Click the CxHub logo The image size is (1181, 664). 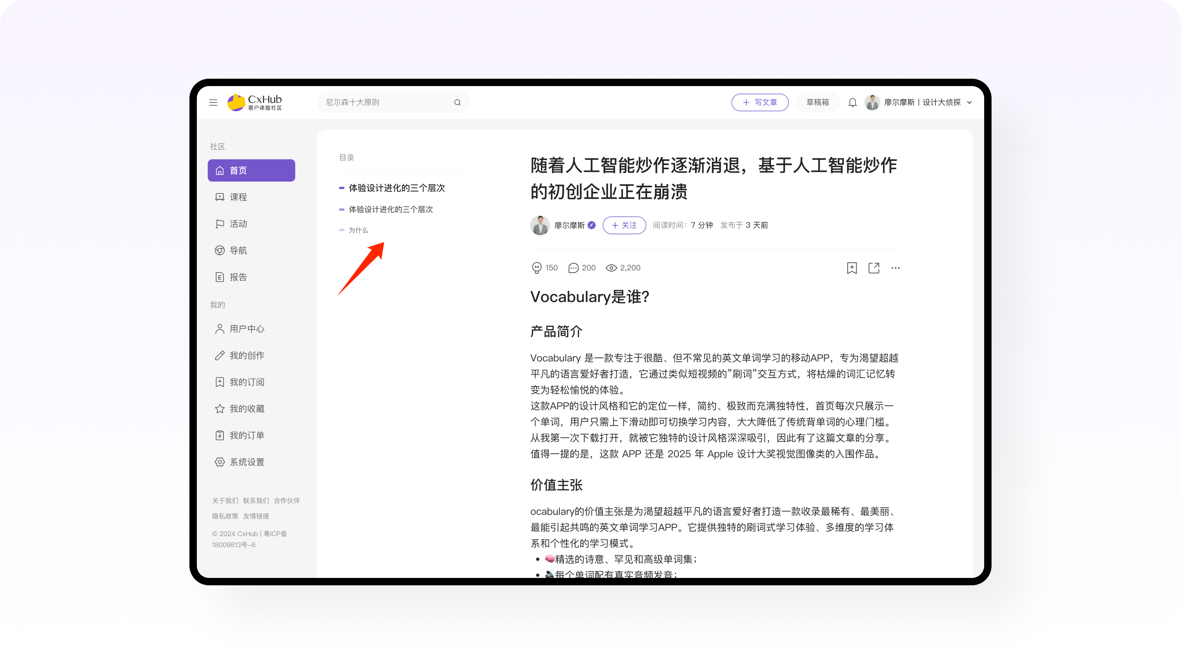[254, 102]
